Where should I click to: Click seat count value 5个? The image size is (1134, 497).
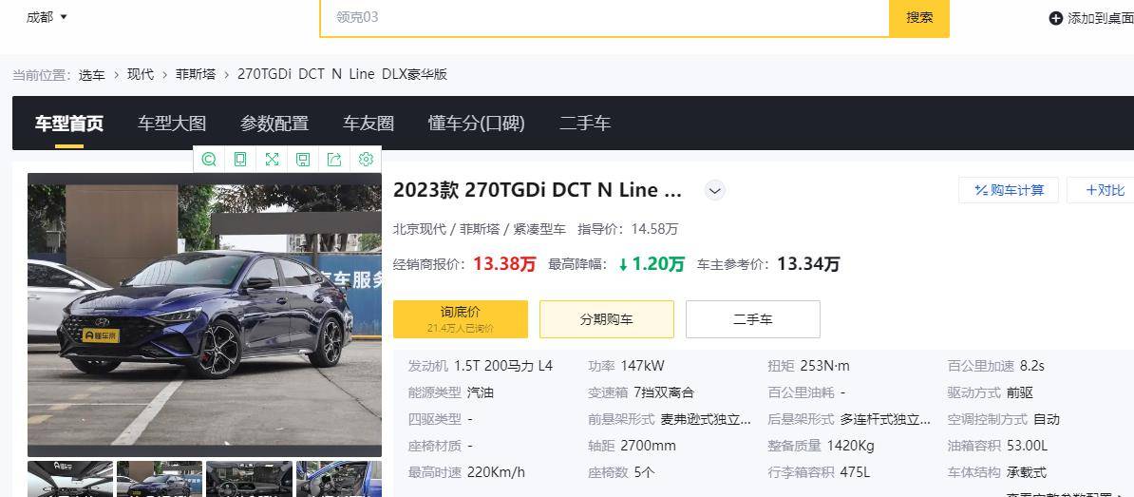pos(644,472)
